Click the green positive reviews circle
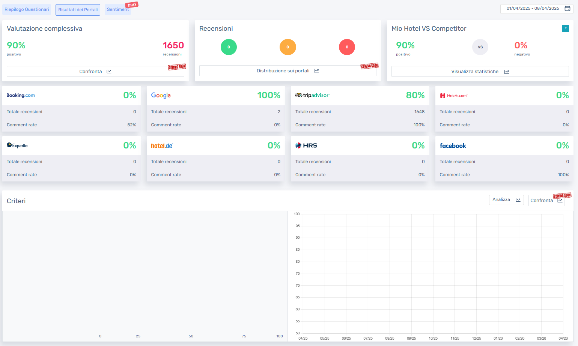The width and height of the screenshot is (578, 346). click(229, 47)
